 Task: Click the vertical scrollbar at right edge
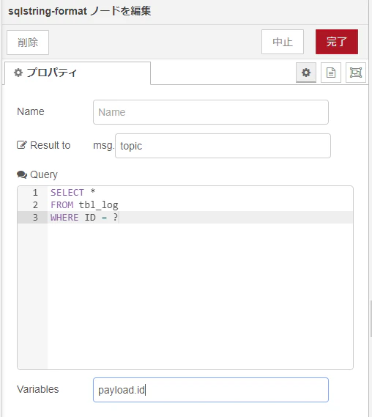tap(371, 319)
